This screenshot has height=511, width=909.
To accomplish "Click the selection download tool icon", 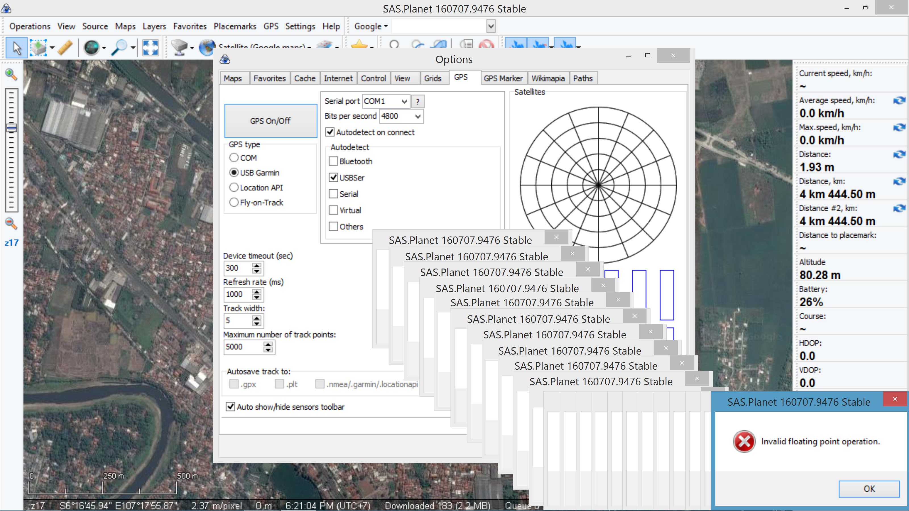I will click(38, 48).
